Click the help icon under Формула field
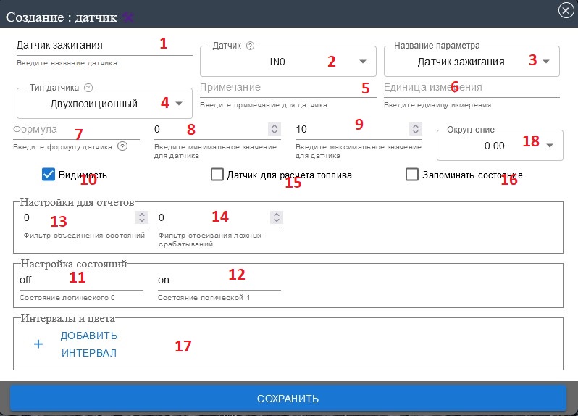The height and width of the screenshot is (416, 578). [122, 146]
